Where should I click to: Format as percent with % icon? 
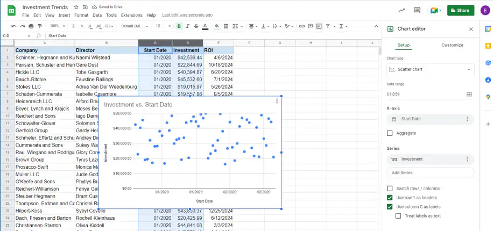point(82,26)
